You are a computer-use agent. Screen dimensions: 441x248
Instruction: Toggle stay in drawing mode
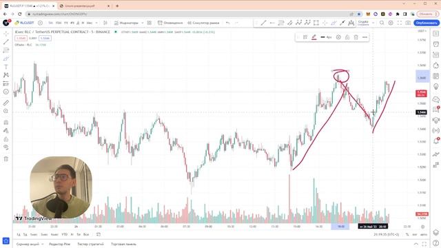point(6,131)
